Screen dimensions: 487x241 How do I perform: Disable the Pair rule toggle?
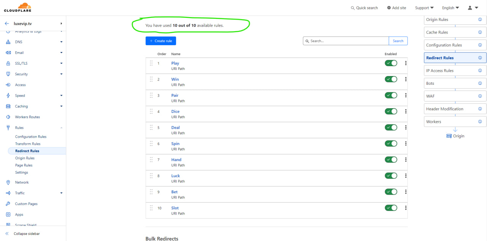click(x=391, y=95)
